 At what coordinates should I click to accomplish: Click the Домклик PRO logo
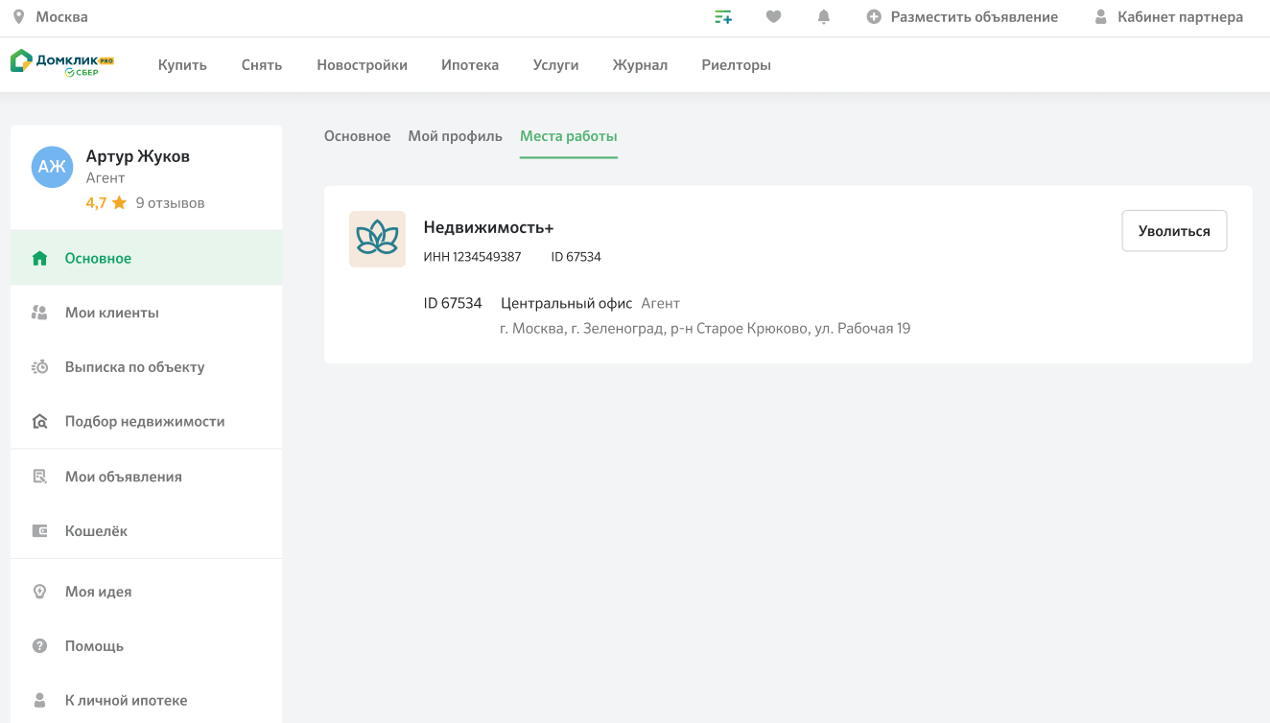(x=61, y=63)
